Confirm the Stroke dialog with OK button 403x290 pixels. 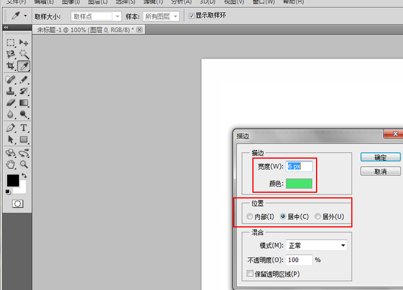[x=380, y=157]
